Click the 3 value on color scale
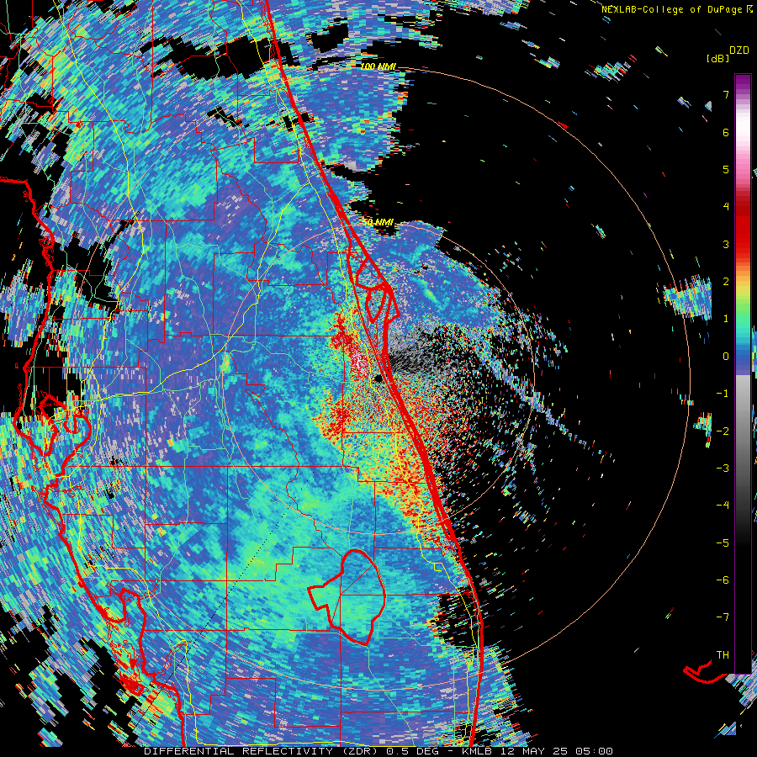This screenshot has width=757, height=757. point(726,244)
